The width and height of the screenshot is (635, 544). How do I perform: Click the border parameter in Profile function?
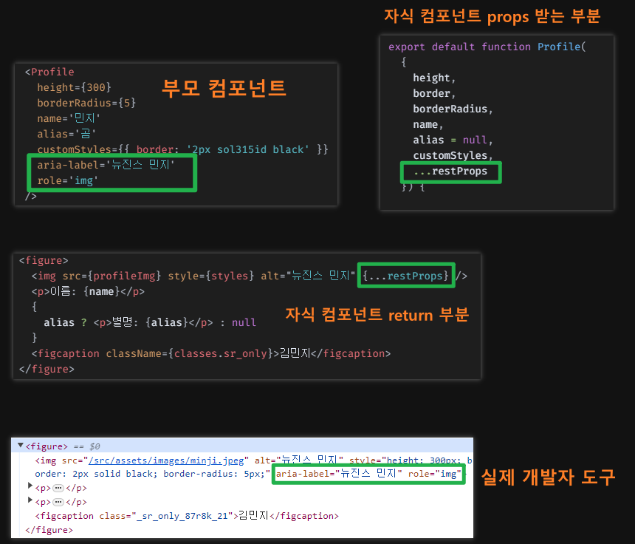point(434,93)
